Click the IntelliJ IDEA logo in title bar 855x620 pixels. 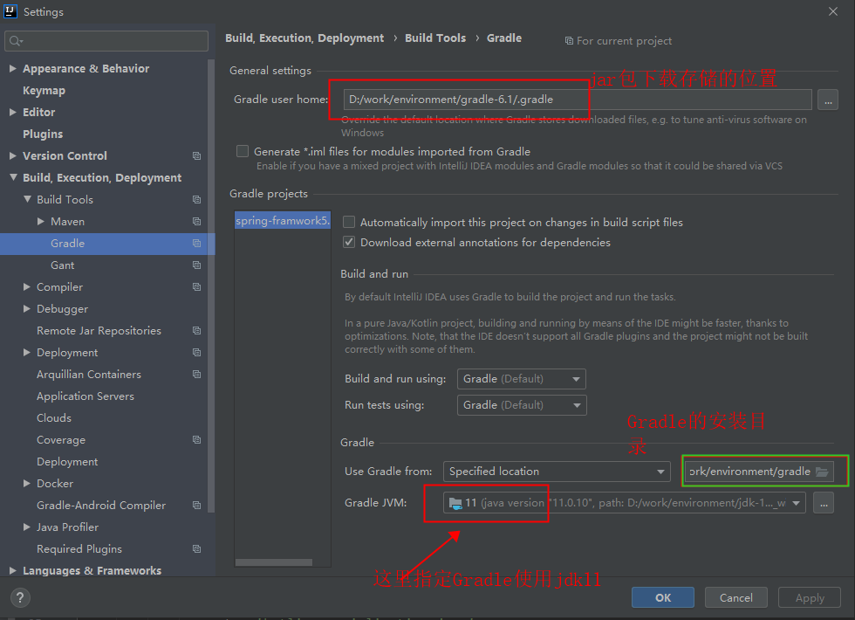[x=10, y=10]
